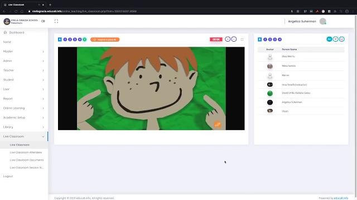Image resolution: width=357 pixels, height=200 pixels.
Task: Open Live Classroom Session submenu item
Action: point(27,168)
